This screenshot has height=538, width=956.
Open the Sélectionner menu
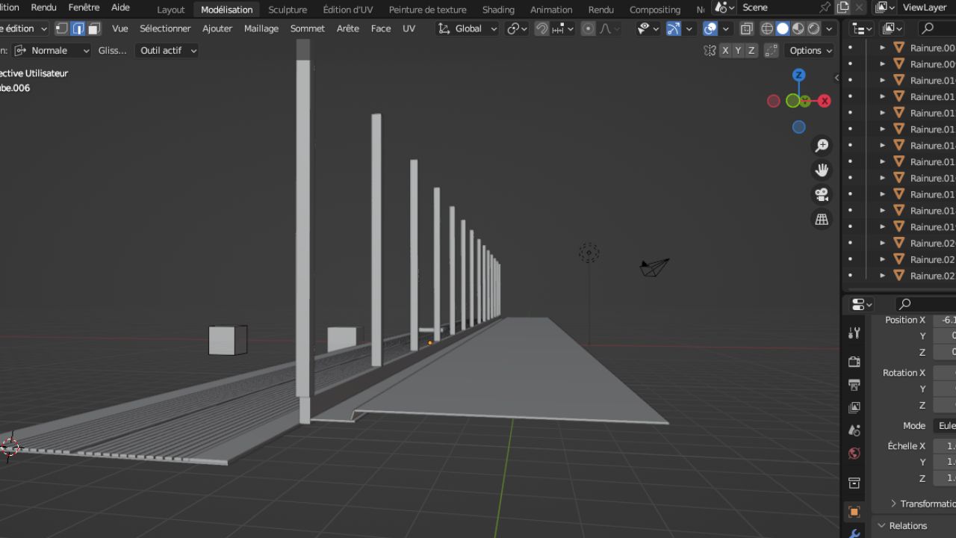click(x=165, y=28)
